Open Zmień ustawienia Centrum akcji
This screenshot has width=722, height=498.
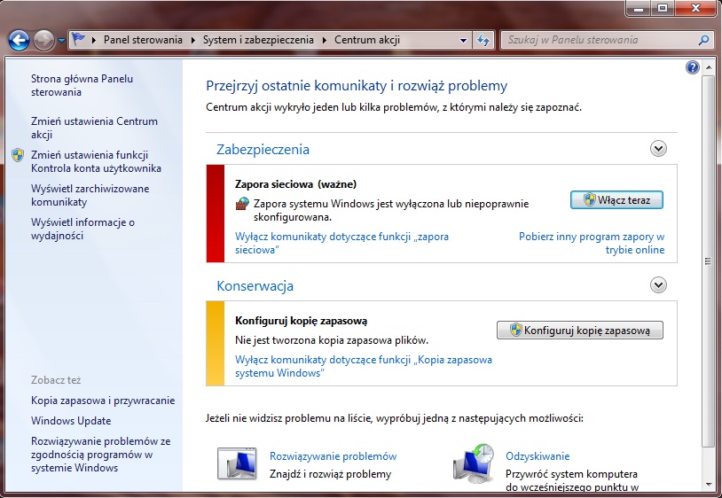94,128
